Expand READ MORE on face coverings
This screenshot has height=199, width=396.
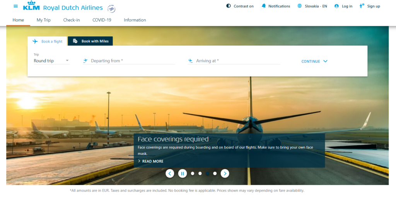[151, 161]
